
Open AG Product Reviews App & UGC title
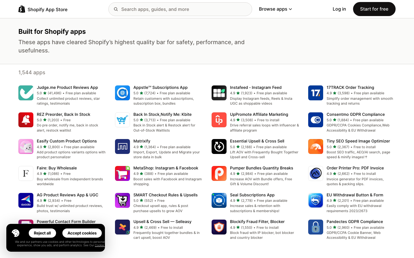68,195
